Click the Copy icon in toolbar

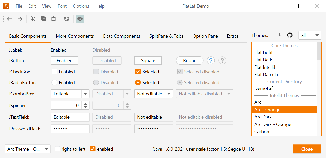coord(43,19)
